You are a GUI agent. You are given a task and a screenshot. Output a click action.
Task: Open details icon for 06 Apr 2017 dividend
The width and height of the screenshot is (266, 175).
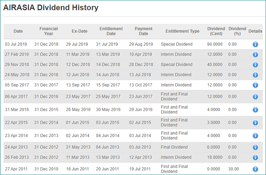255,97
